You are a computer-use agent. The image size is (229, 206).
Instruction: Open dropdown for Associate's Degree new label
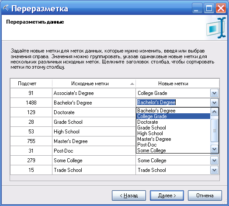pos(214,93)
